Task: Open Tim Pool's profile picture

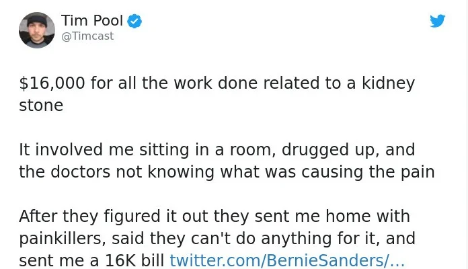Action: pos(37,30)
